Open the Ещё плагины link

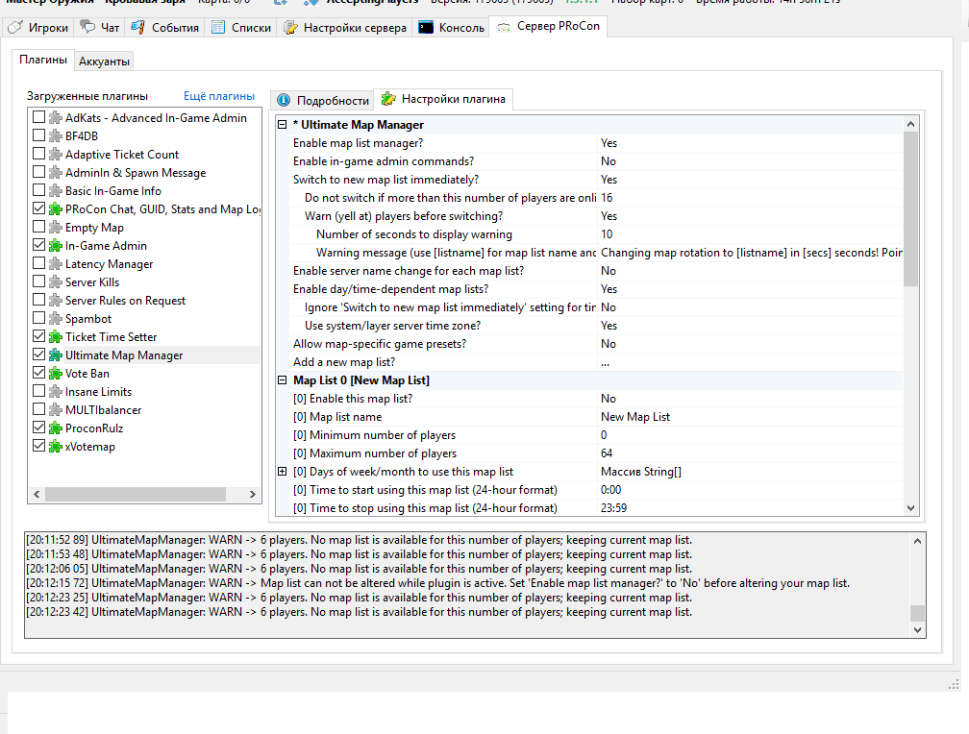(219, 96)
